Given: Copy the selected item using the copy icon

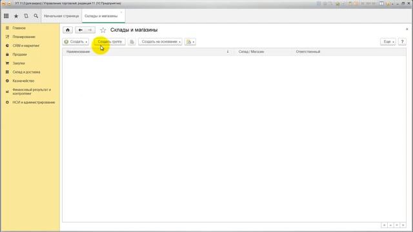Looking at the screenshot, I should click(x=132, y=42).
